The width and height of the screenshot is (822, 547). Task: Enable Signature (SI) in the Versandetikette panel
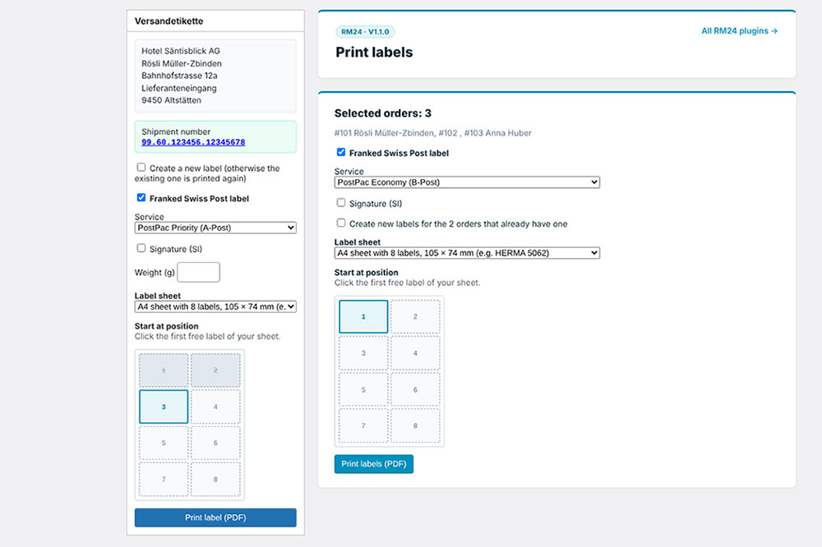click(141, 248)
